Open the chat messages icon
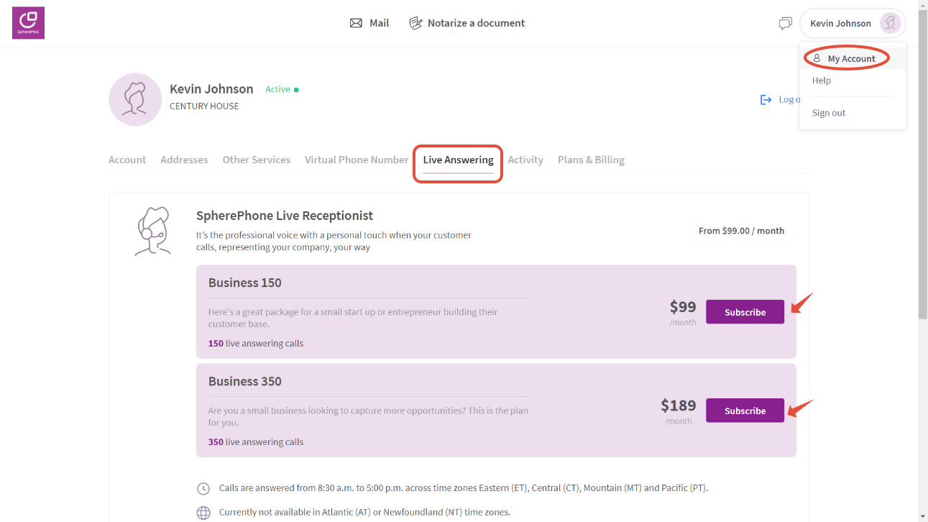 click(x=786, y=24)
